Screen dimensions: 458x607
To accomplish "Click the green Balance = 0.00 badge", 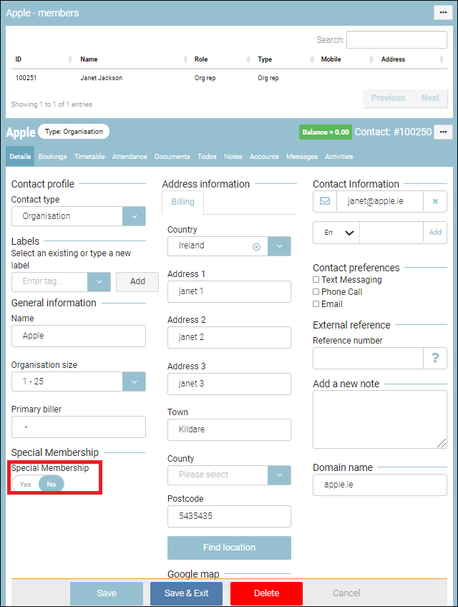I will click(x=325, y=132).
